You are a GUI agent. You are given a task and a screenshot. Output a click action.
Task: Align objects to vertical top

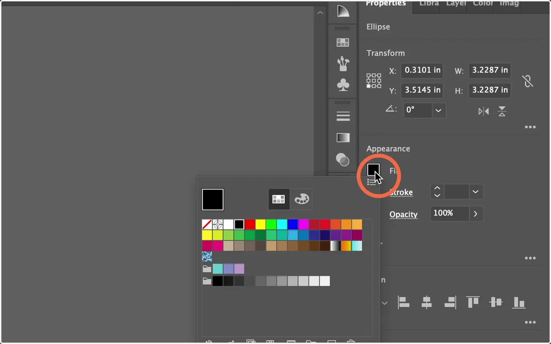473,302
